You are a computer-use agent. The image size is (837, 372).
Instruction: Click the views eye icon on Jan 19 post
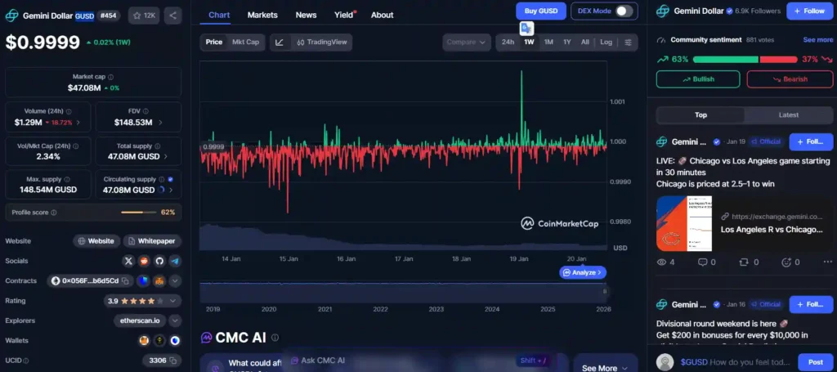(662, 262)
